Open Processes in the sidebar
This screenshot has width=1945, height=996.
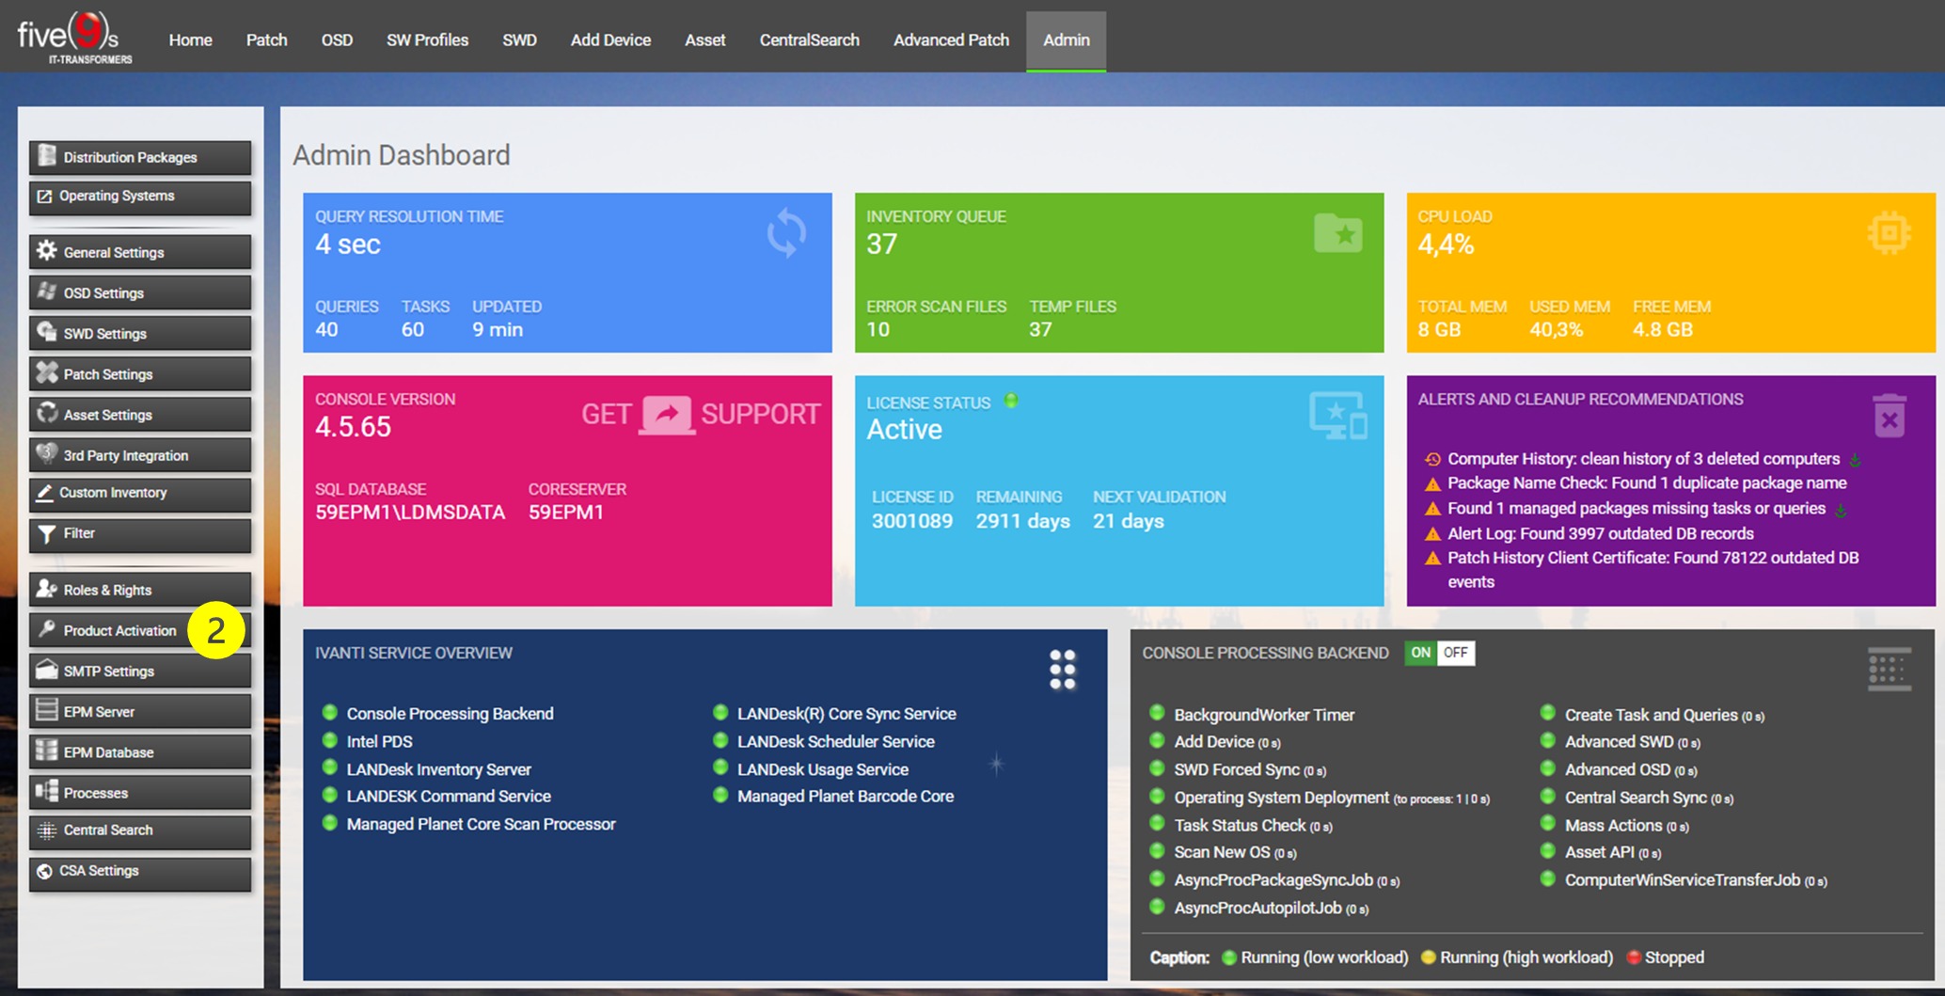140,792
